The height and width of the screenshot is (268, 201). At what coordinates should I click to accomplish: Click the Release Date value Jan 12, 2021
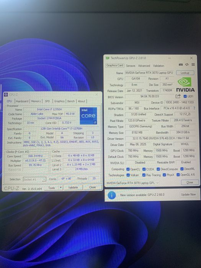click(134, 91)
